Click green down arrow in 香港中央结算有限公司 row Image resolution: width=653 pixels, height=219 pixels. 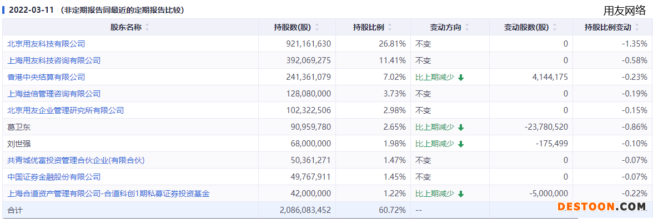(461, 77)
